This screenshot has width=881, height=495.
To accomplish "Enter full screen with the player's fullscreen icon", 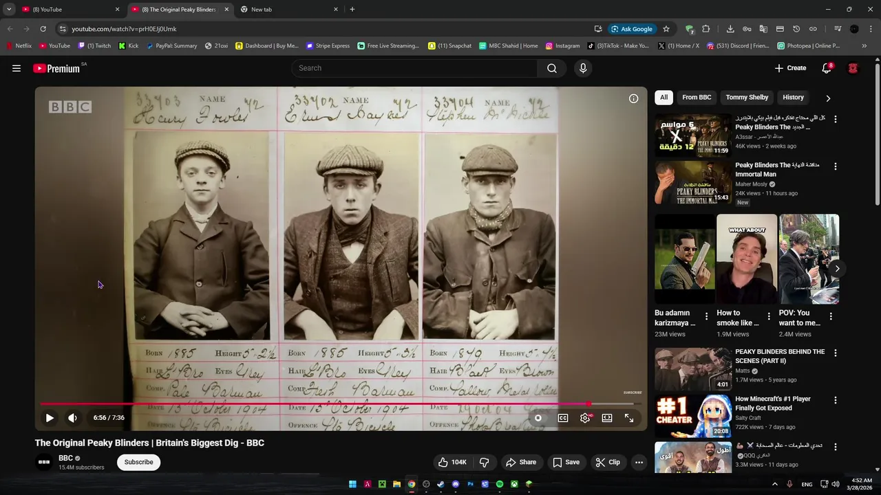I will click(x=629, y=418).
